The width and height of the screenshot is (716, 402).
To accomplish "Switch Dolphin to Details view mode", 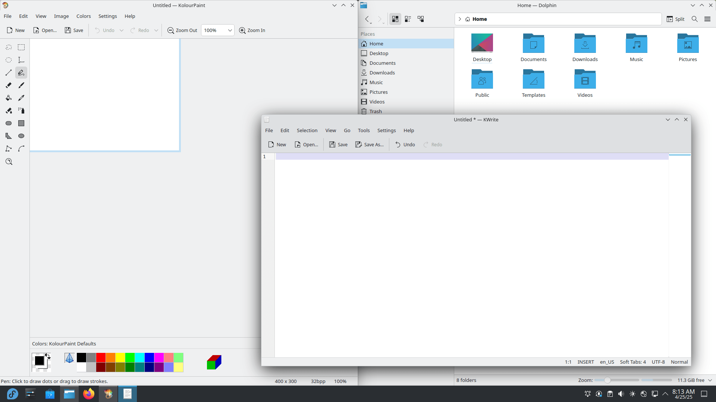I will pyautogui.click(x=421, y=19).
